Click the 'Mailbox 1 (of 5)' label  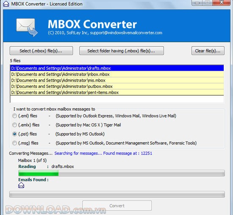32,161
